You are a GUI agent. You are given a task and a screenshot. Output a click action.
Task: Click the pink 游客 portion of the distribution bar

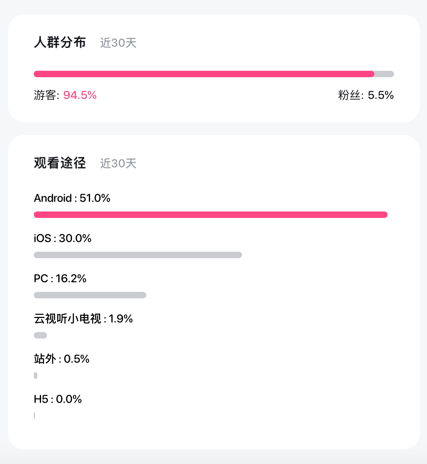(204, 74)
